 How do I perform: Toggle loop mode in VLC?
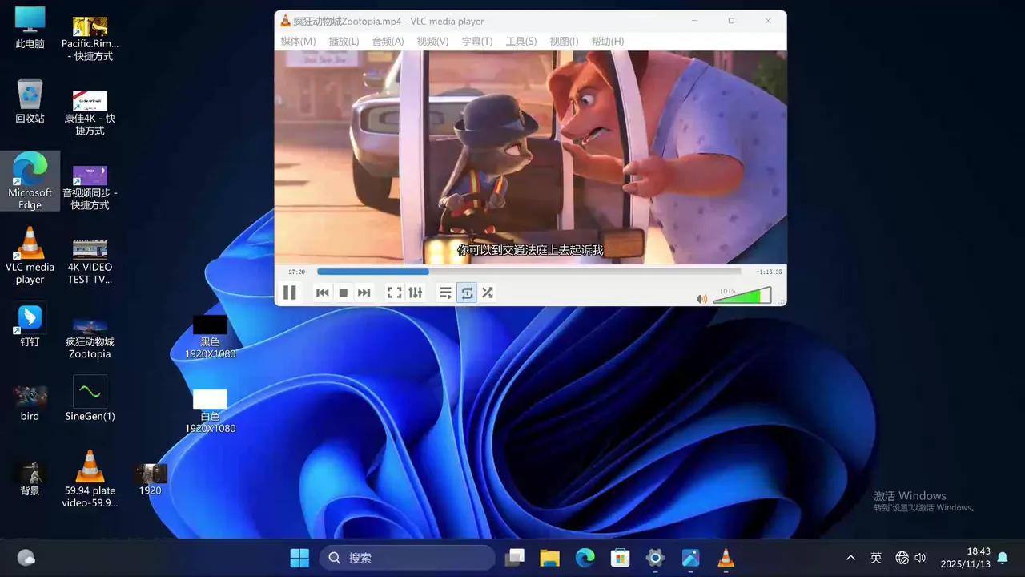tap(467, 293)
